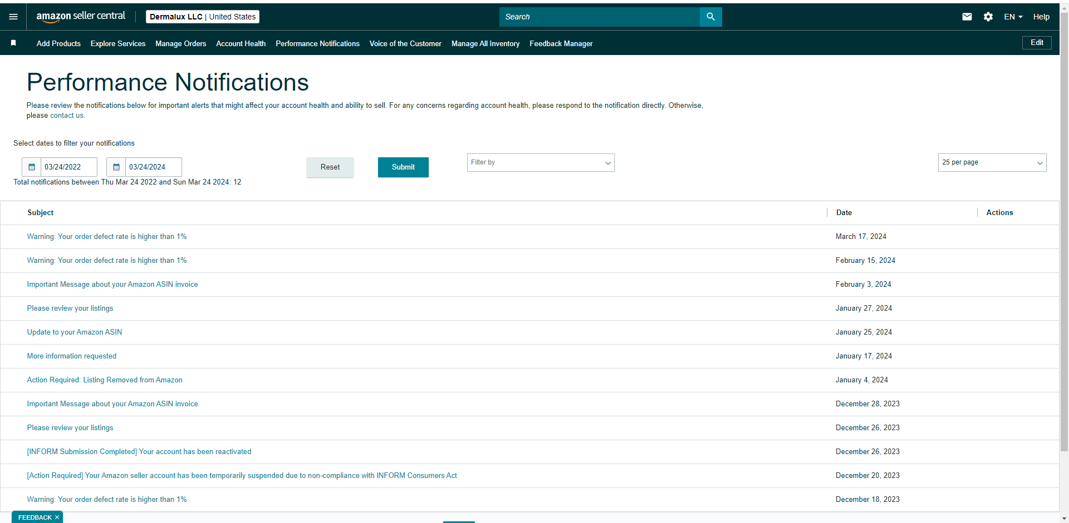Open the end date calendar picker
1069x523 pixels.
point(116,167)
